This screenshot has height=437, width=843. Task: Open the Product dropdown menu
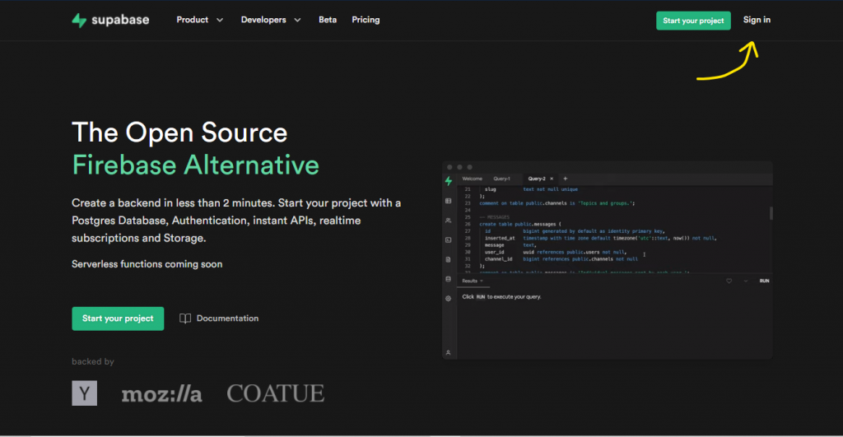199,20
